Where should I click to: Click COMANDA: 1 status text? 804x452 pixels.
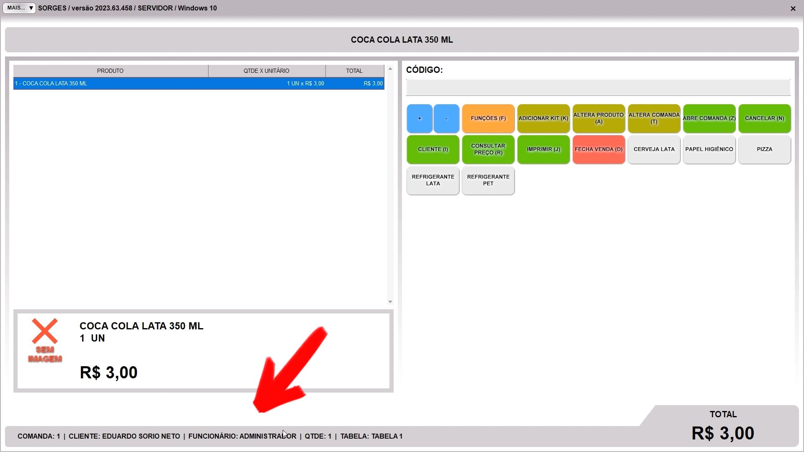39,436
